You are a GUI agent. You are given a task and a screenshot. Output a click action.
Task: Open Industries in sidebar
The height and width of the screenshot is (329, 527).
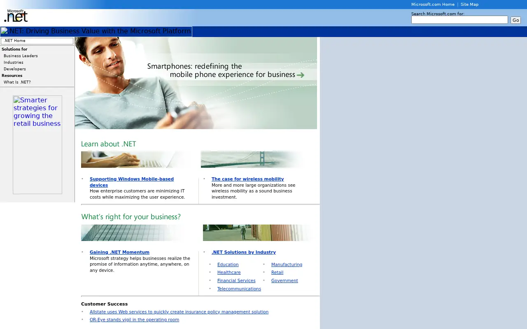14,63
